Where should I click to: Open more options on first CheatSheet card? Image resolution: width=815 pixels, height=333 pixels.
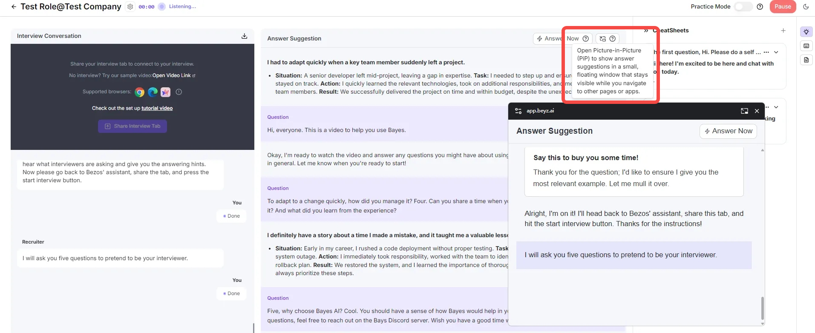tap(766, 52)
